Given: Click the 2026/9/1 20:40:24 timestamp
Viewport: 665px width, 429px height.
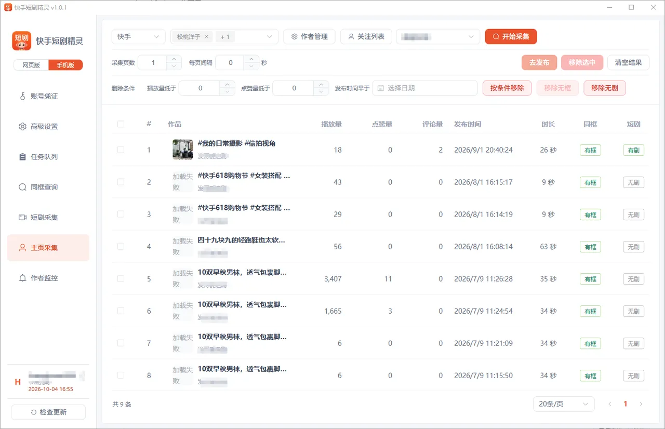Looking at the screenshot, I should pos(483,150).
